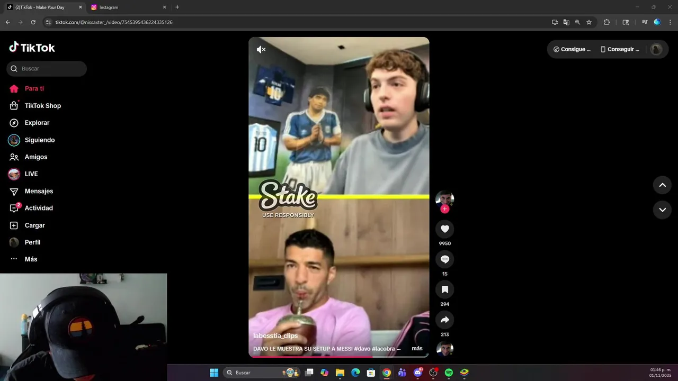678x381 pixels.
Task: Open the creator avatar above the plus
Action: point(445,199)
